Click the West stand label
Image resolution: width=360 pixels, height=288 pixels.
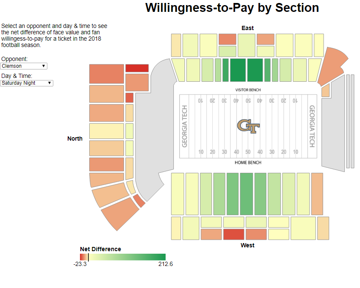(247, 245)
